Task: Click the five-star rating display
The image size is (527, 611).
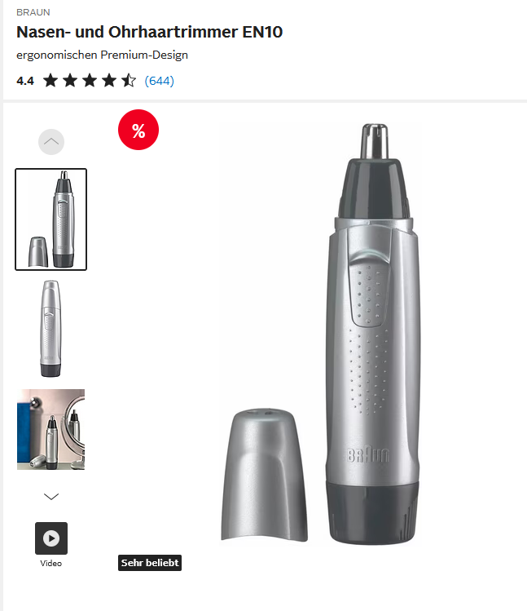Action: [x=90, y=81]
